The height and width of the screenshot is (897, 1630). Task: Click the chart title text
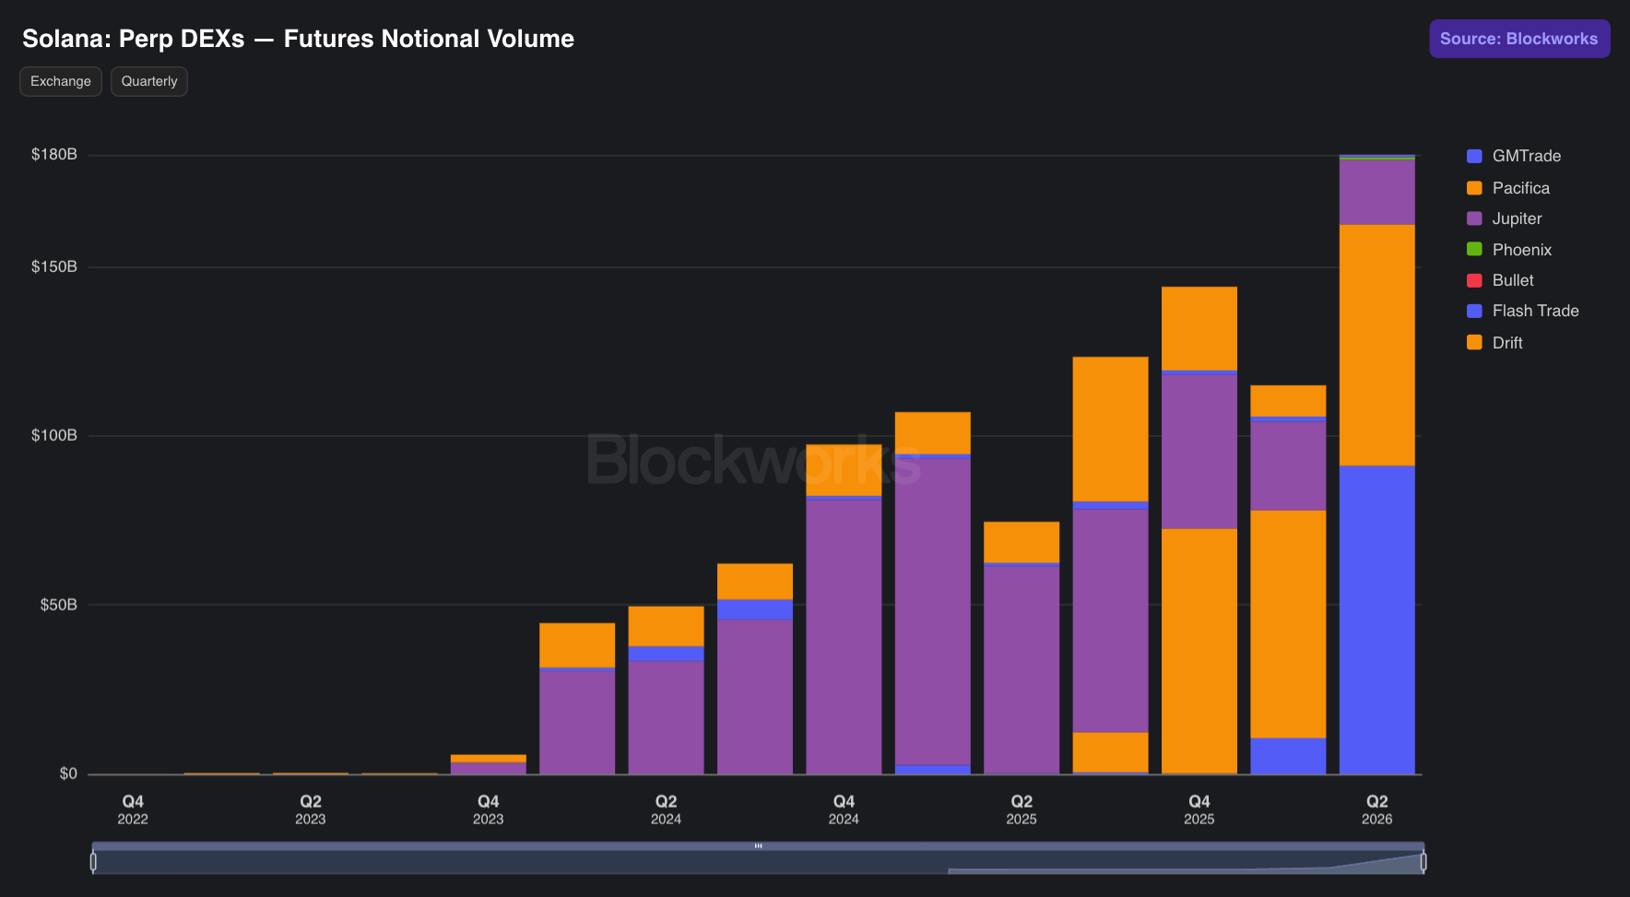(298, 39)
